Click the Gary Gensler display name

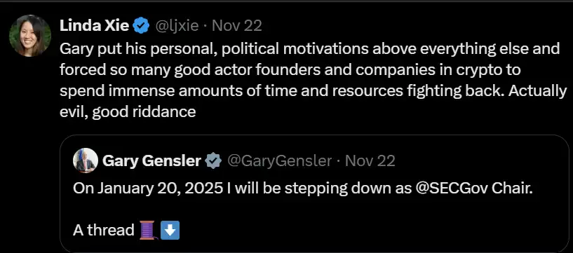[x=151, y=160]
